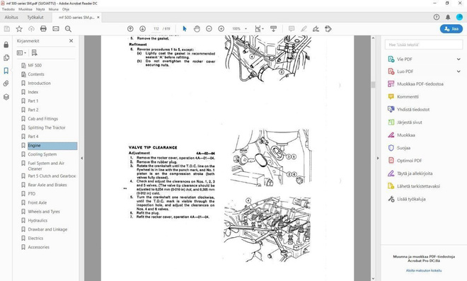Open Attachments paperclip panel icon
The width and height of the screenshot is (467, 281).
pyautogui.click(x=6, y=84)
